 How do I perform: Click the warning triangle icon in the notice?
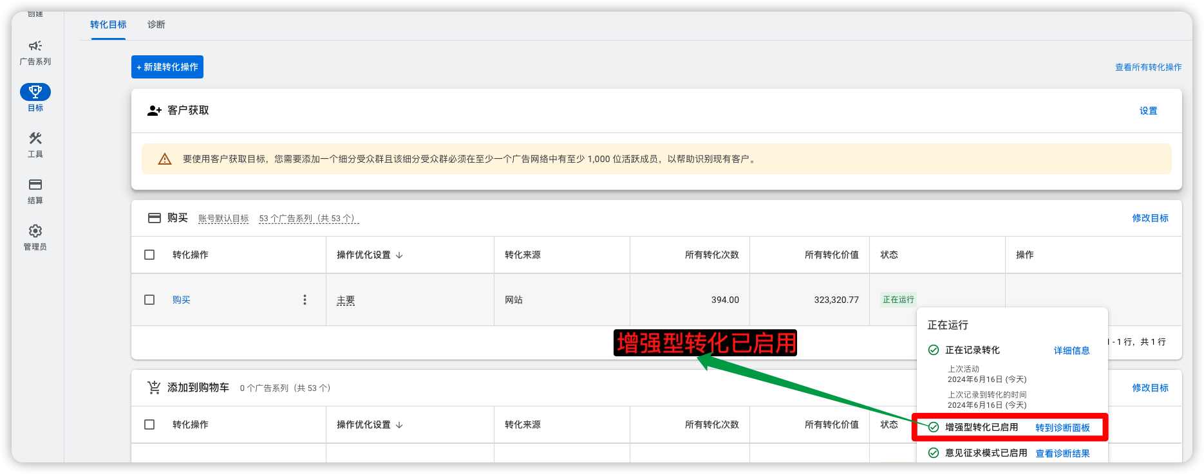pyautogui.click(x=165, y=159)
